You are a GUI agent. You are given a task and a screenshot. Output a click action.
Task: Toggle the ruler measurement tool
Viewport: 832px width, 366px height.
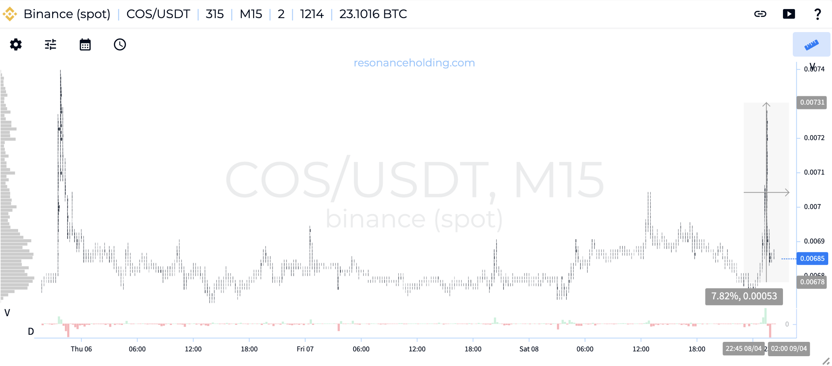click(811, 45)
